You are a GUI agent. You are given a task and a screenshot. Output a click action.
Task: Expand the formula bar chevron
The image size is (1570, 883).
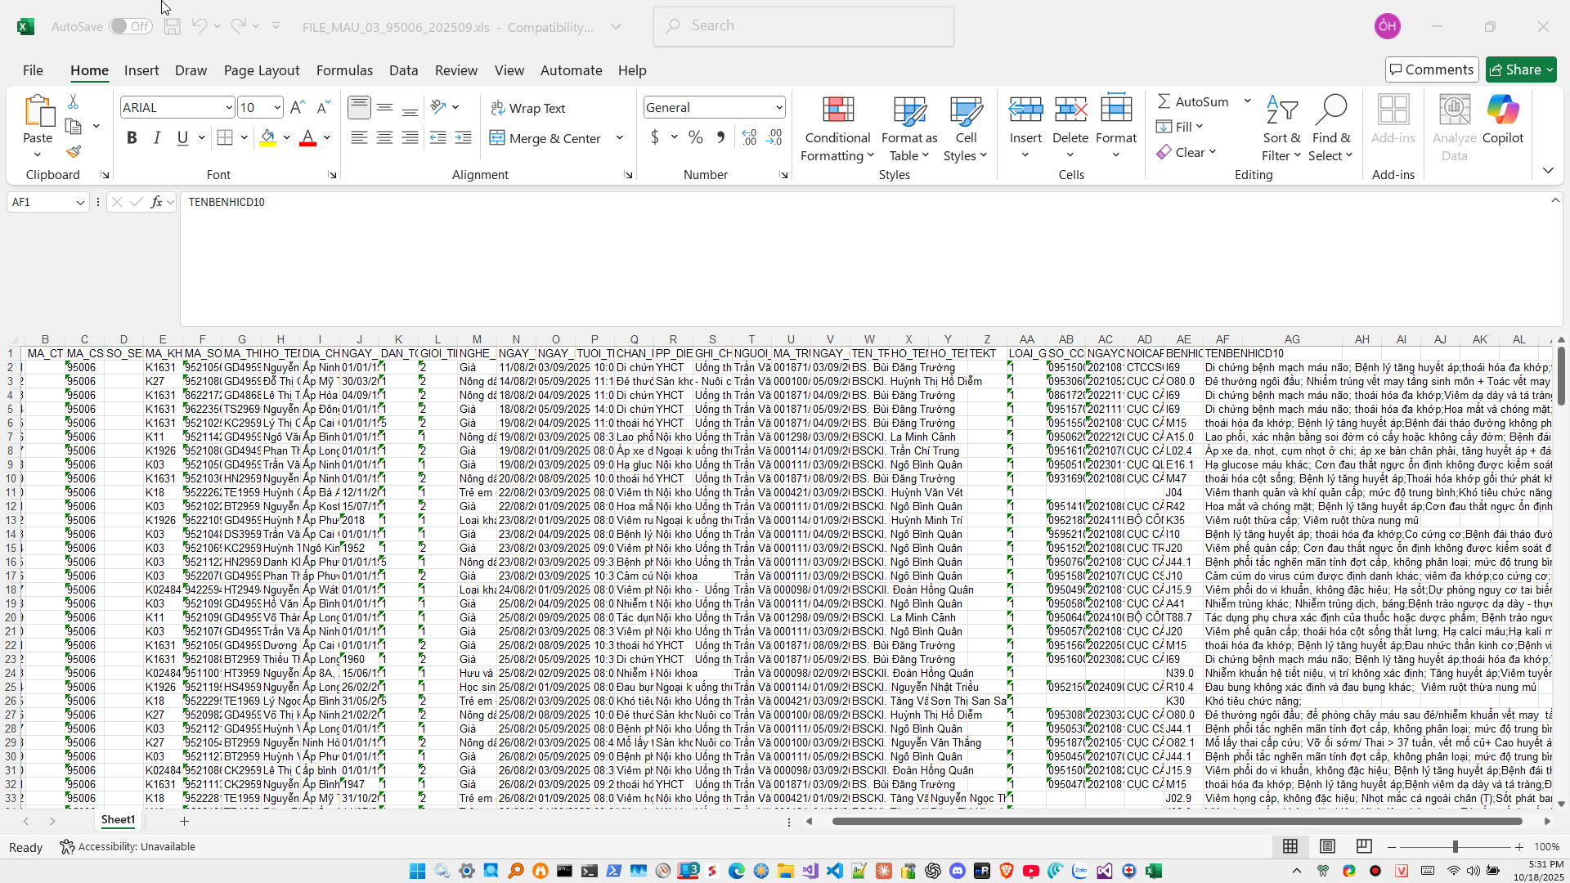[x=1555, y=200]
